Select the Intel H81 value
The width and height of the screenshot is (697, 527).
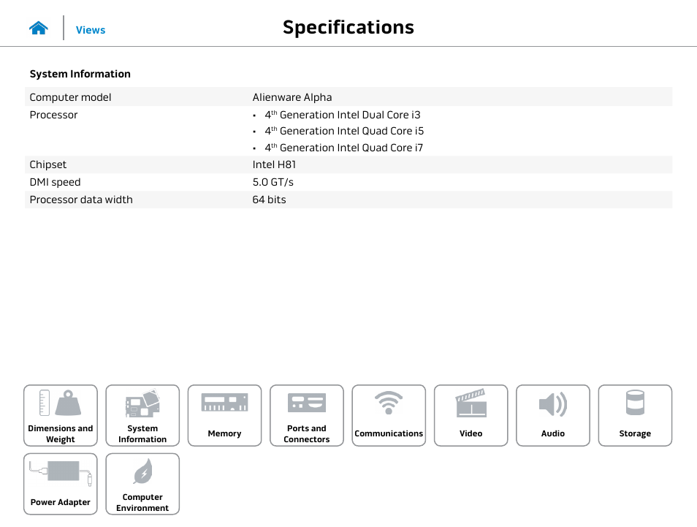[x=274, y=164]
